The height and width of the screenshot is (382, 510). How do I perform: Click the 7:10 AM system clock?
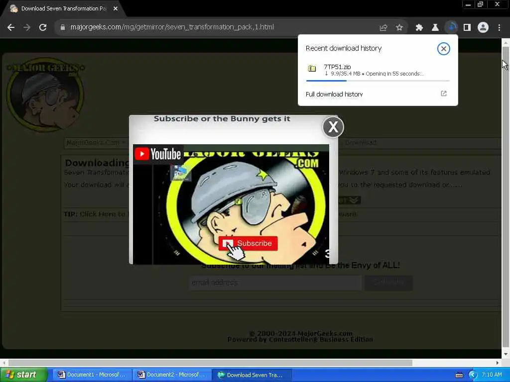[492, 375]
